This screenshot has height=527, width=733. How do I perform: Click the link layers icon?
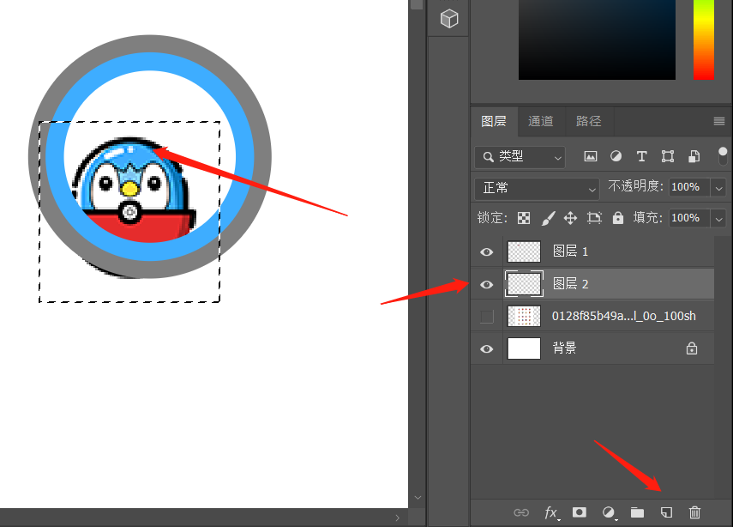(521, 512)
